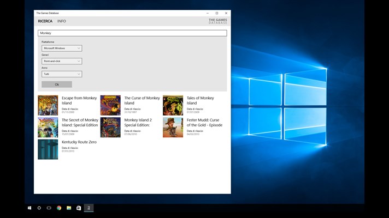This screenshot has width=389, height=218.
Task: Open the Windows Store taskbar icon
Action: tap(79, 208)
